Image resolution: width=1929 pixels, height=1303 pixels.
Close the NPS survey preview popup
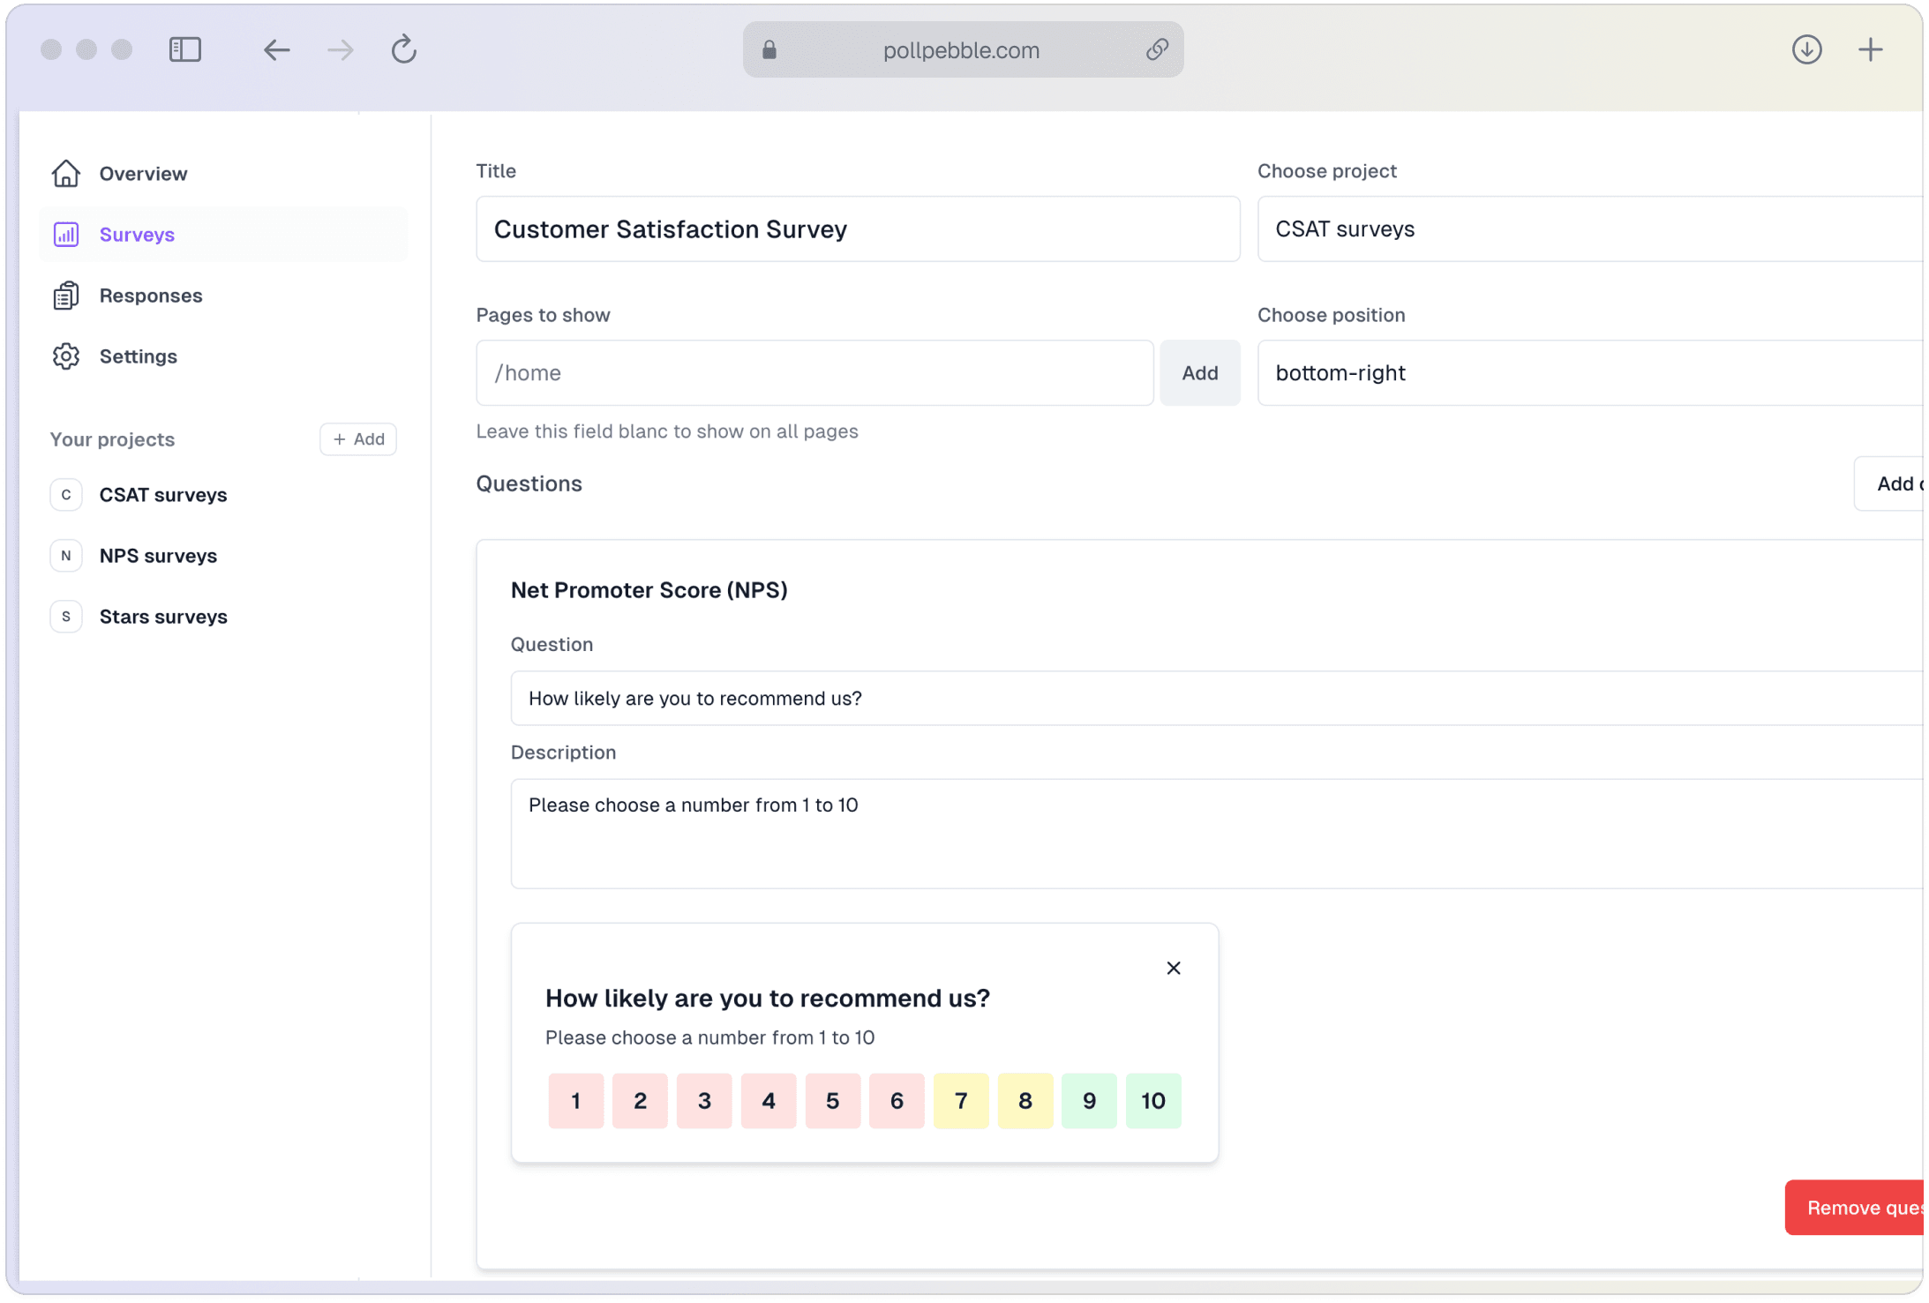pos(1173,968)
